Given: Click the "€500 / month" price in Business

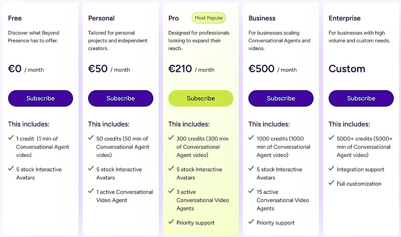Looking at the screenshot, I should [x=272, y=69].
